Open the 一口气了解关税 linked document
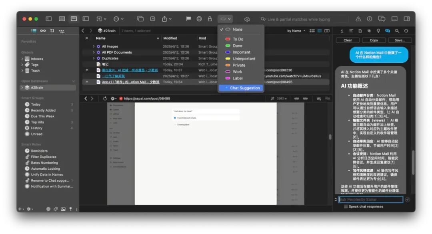 [x=113, y=76]
